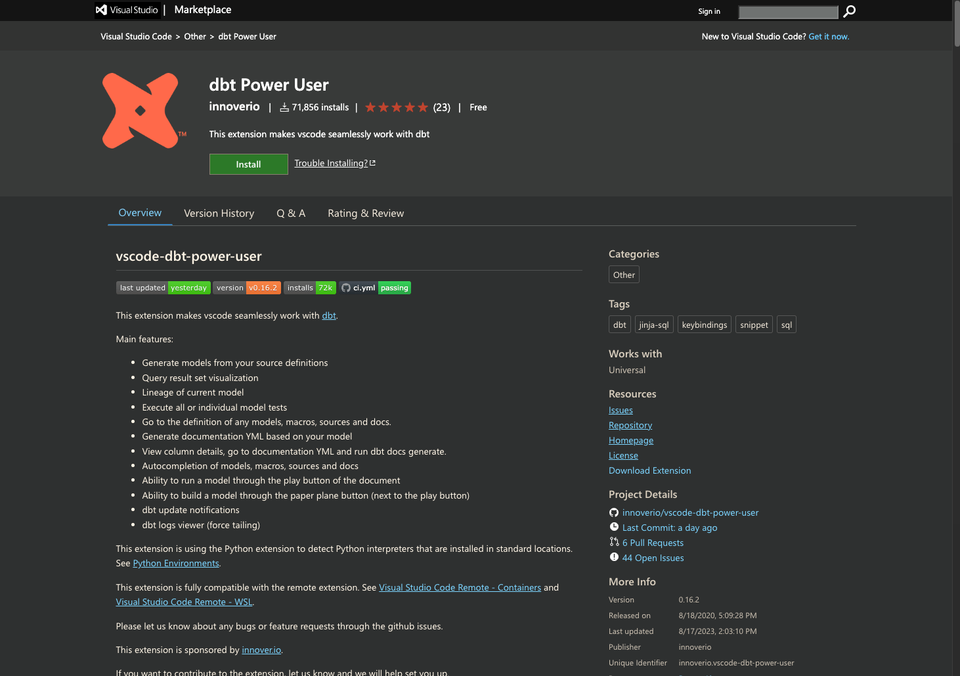Viewport: 960px width, 676px height.
Task: Open the 6 Pull Requests link
Action: point(653,543)
